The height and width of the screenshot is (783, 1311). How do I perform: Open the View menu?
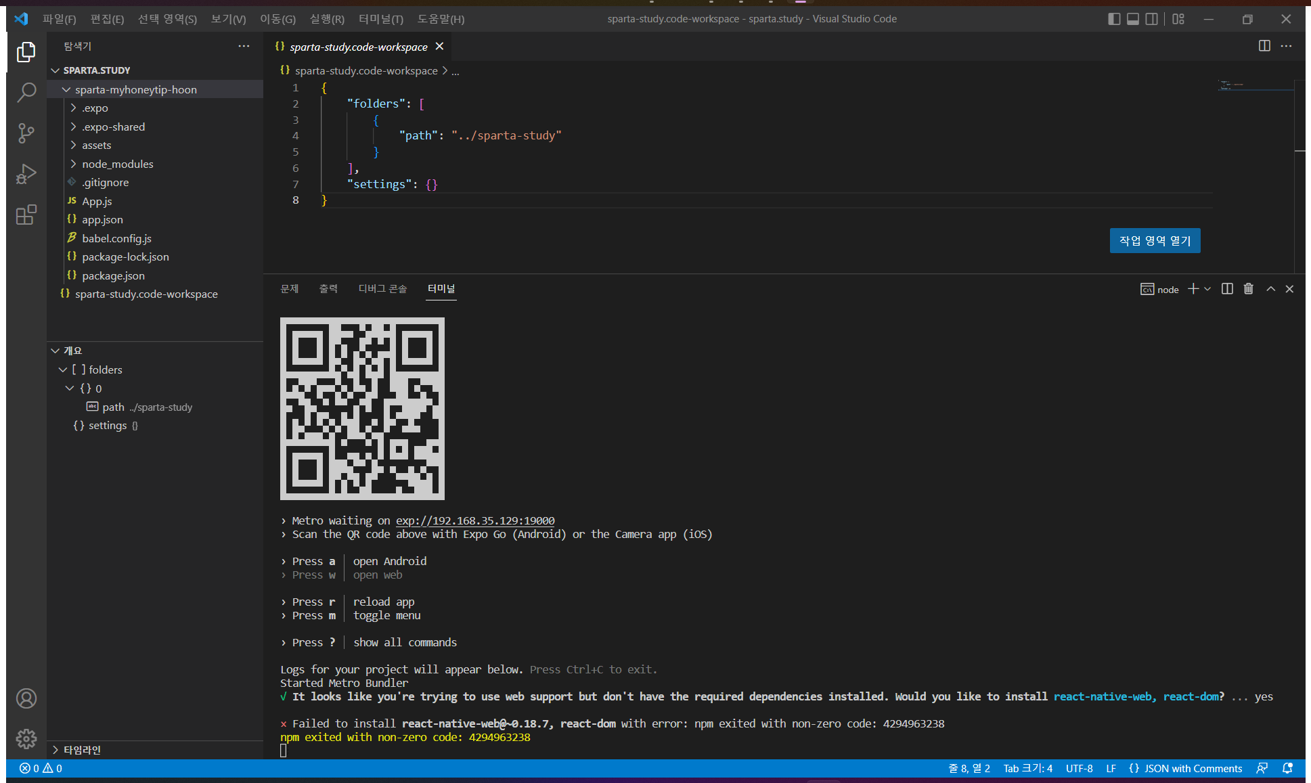tap(228, 19)
